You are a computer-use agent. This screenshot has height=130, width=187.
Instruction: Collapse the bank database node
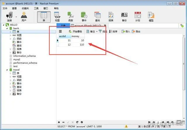tap(7, 28)
